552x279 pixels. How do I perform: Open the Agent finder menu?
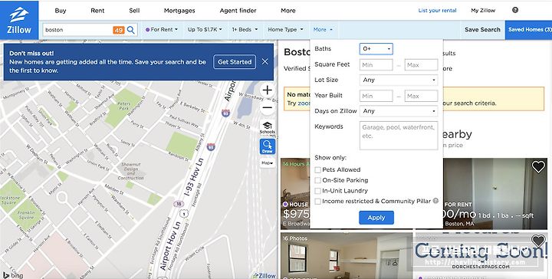click(238, 11)
